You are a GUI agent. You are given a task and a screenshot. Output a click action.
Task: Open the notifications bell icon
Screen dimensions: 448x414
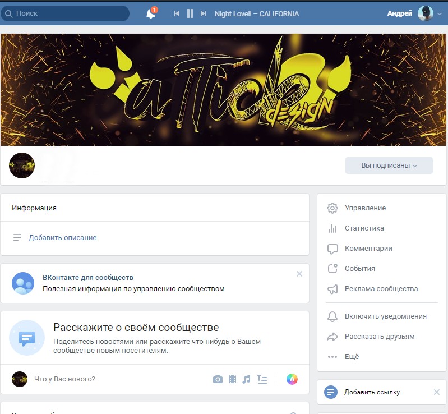[151, 13]
